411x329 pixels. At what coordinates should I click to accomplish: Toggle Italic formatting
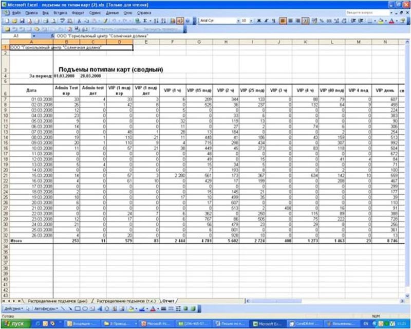(x=266, y=21)
